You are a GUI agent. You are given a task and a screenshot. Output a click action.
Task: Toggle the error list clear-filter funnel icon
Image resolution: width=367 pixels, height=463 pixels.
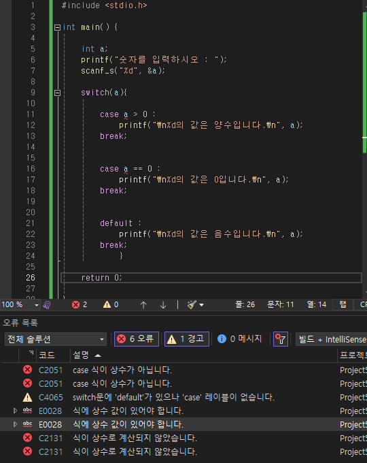point(281,338)
